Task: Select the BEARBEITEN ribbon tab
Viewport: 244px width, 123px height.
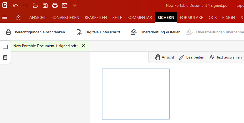Action: point(96,18)
